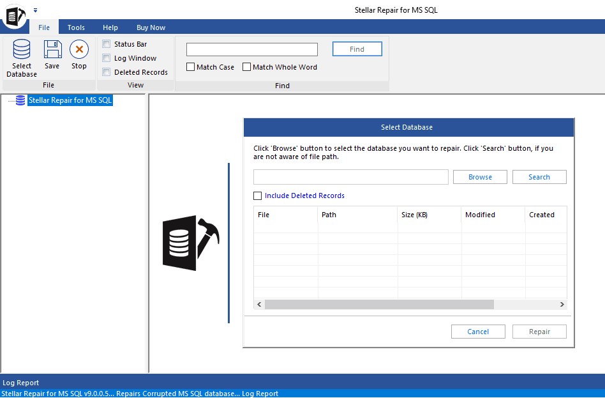The width and height of the screenshot is (605, 398).
Task: Toggle the Log Window checkbox
Action: 106,57
